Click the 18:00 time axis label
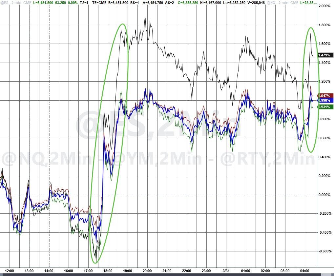The image size is (334, 276). coord(108,271)
